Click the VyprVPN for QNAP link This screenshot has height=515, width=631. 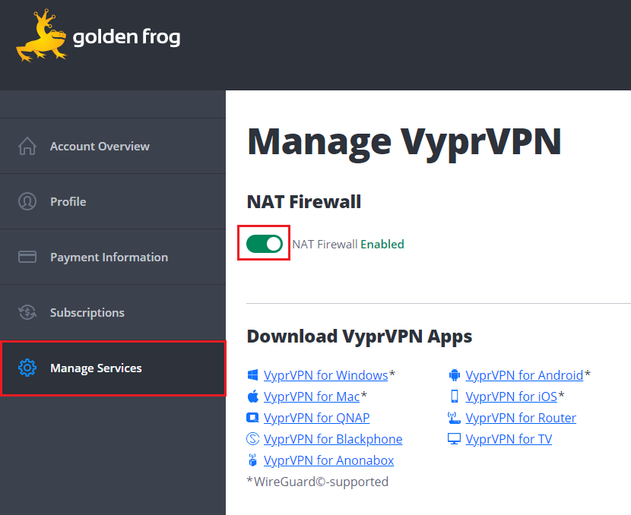click(316, 418)
